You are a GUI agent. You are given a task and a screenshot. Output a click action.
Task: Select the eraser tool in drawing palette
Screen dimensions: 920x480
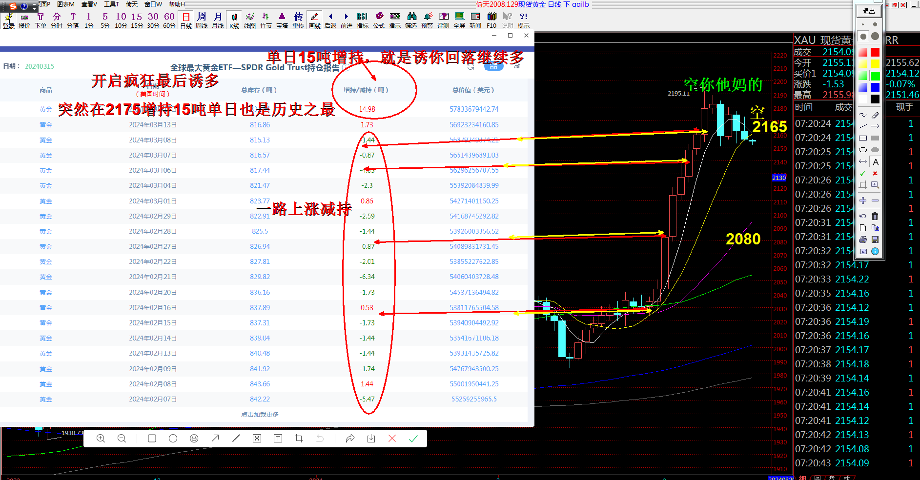click(875, 115)
